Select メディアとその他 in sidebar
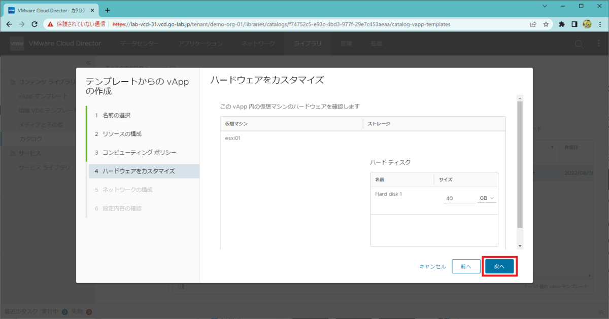Screen dimensions: 609x319 point(41,125)
